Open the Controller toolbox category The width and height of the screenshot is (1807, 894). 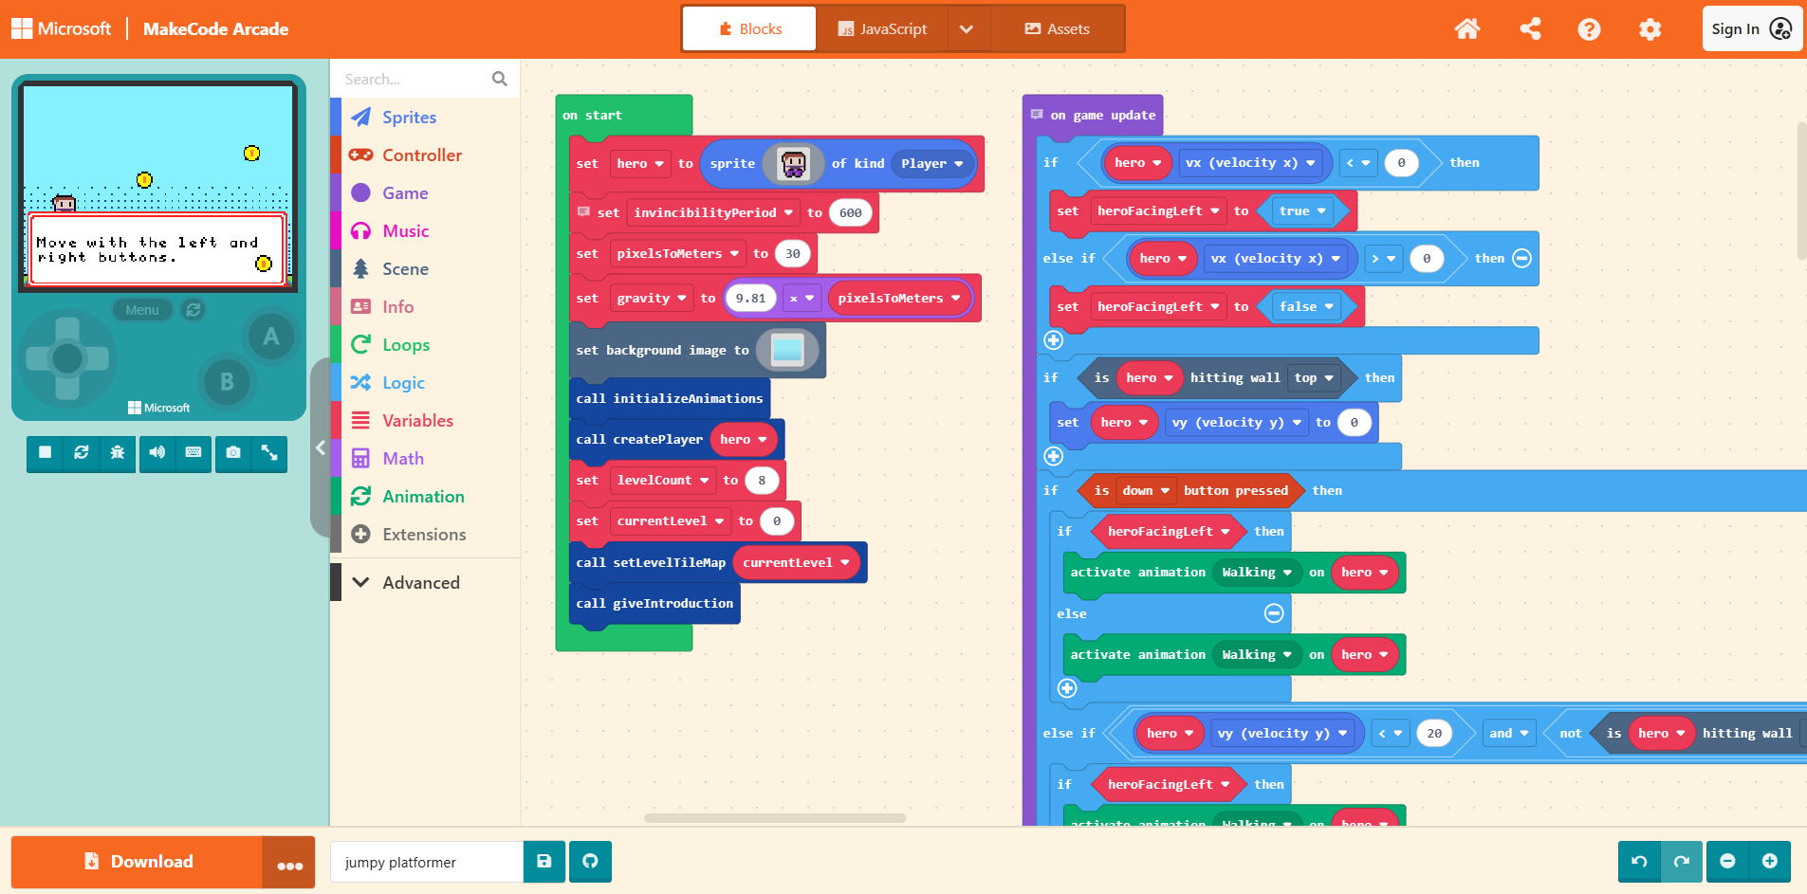pyautogui.click(x=424, y=155)
